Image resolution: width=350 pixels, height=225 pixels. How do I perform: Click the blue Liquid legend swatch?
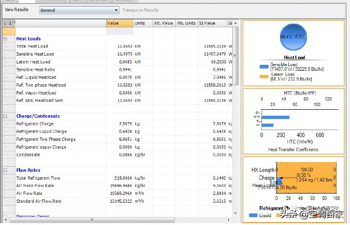point(253,216)
